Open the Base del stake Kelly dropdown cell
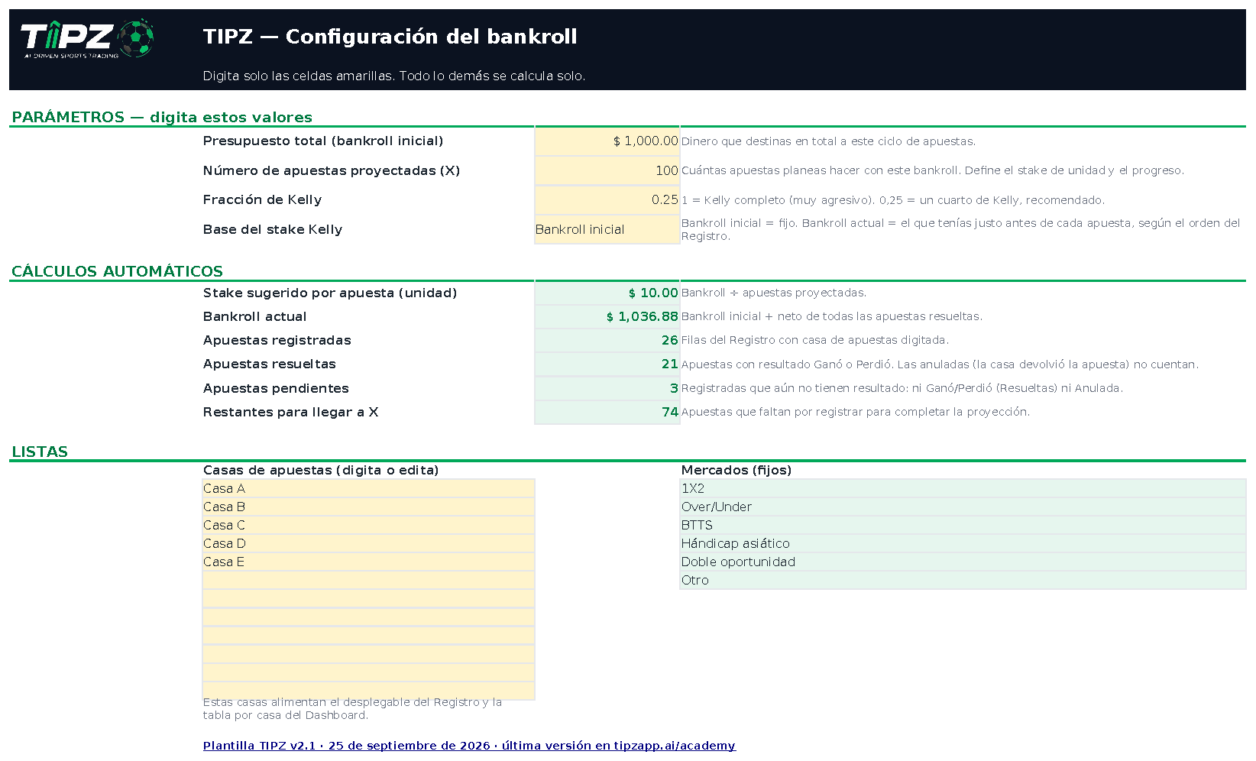Viewport: 1256px width, 761px height. point(607,229)
